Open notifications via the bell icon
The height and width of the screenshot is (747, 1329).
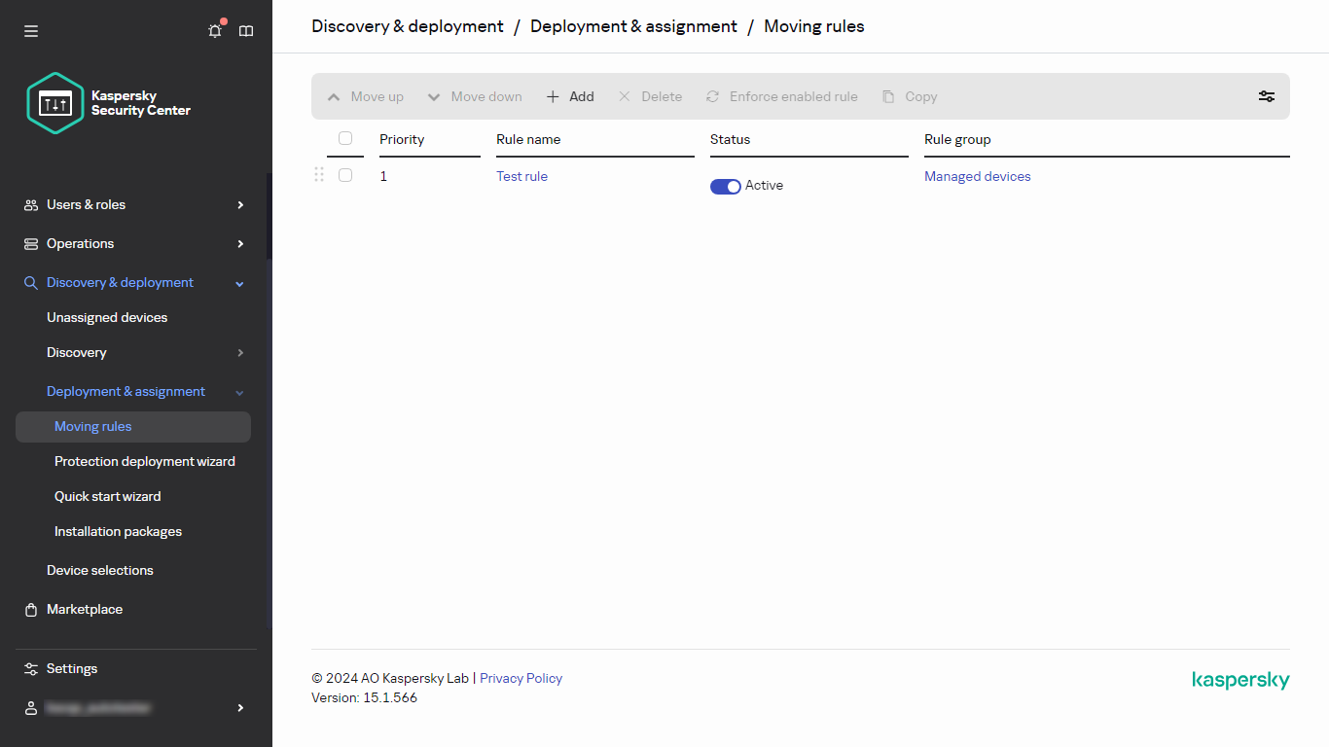coord(214,30)
